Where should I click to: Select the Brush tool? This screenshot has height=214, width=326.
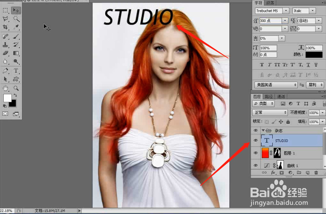pyautogui.click(x=16, y=37)
